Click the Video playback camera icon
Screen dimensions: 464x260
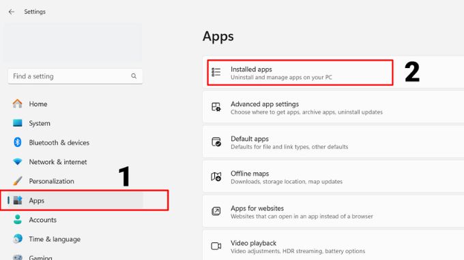[x=216, y=246]
